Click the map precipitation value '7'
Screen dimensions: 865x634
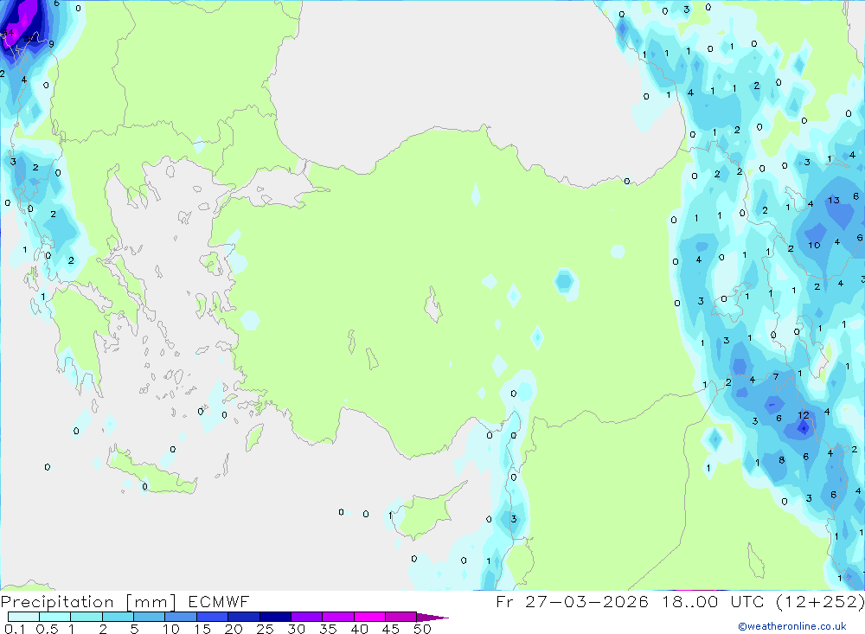click(x=776, y=377)
